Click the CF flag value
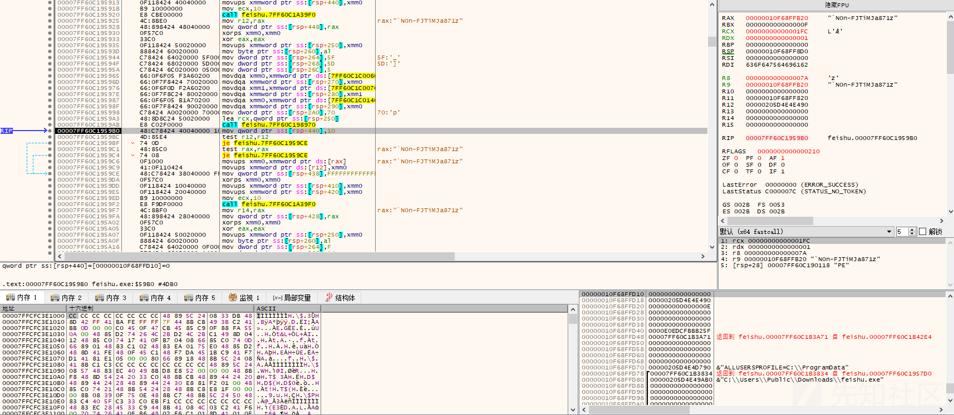Image resolution: width=954 pixels, height=415 pixels. 736,172
